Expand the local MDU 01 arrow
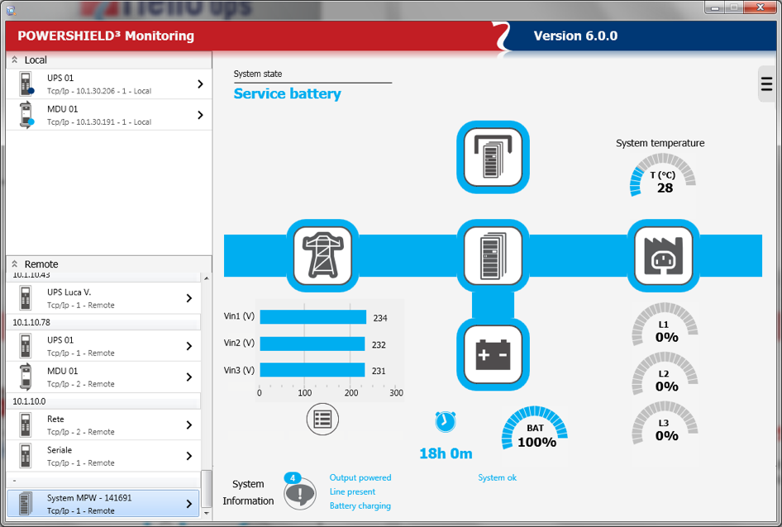782x527 pixels. [200, 115]
